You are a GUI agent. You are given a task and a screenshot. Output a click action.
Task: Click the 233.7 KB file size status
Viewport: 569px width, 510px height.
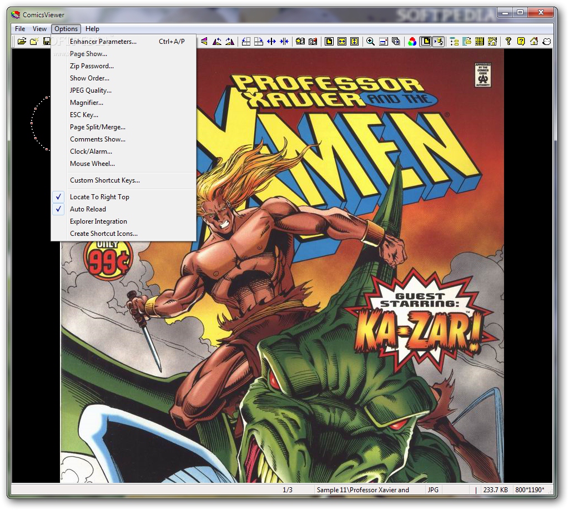click(495, 489)
